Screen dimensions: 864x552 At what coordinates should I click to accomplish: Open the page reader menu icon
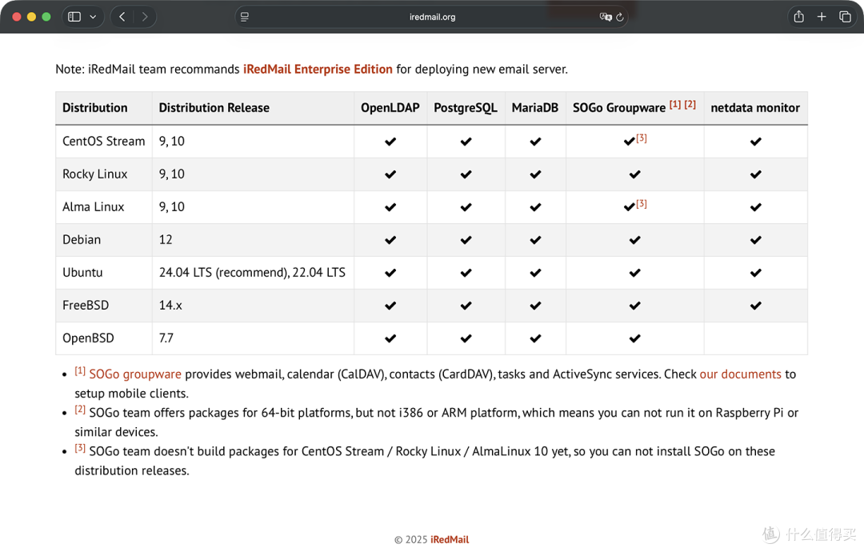(245, 17)
